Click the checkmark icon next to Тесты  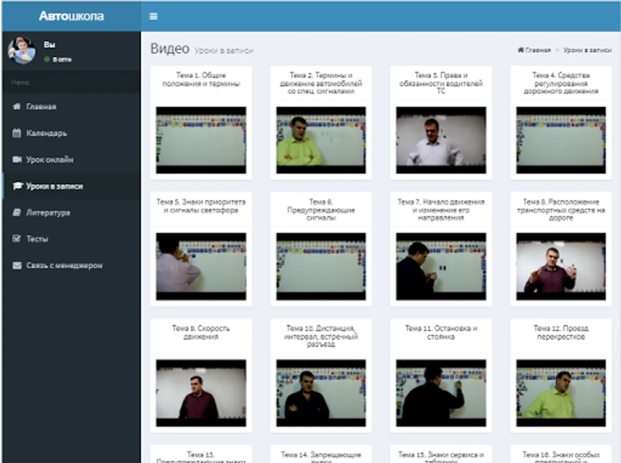(x=16, y=239)
